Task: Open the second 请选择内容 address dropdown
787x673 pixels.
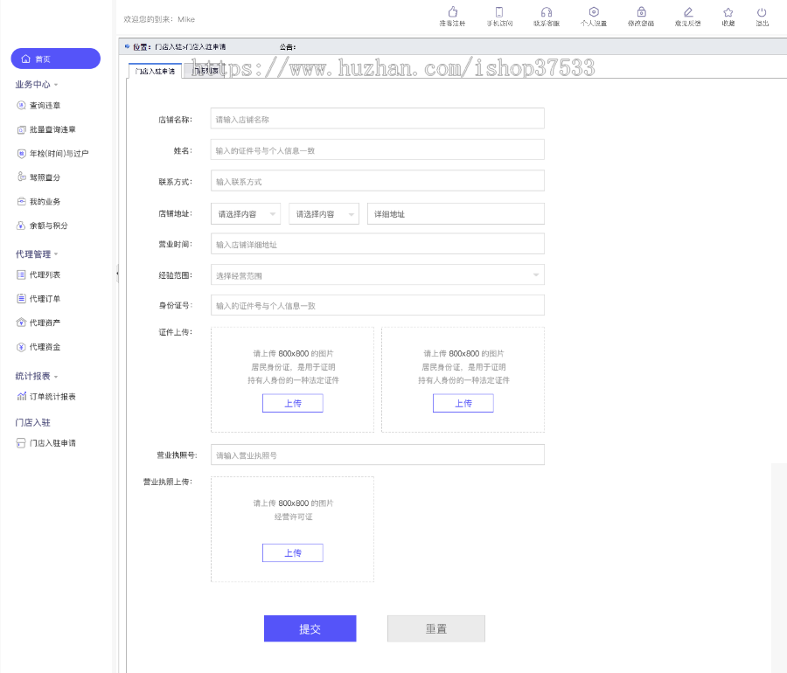Action: pyautogui.click(x=324, y=214)
